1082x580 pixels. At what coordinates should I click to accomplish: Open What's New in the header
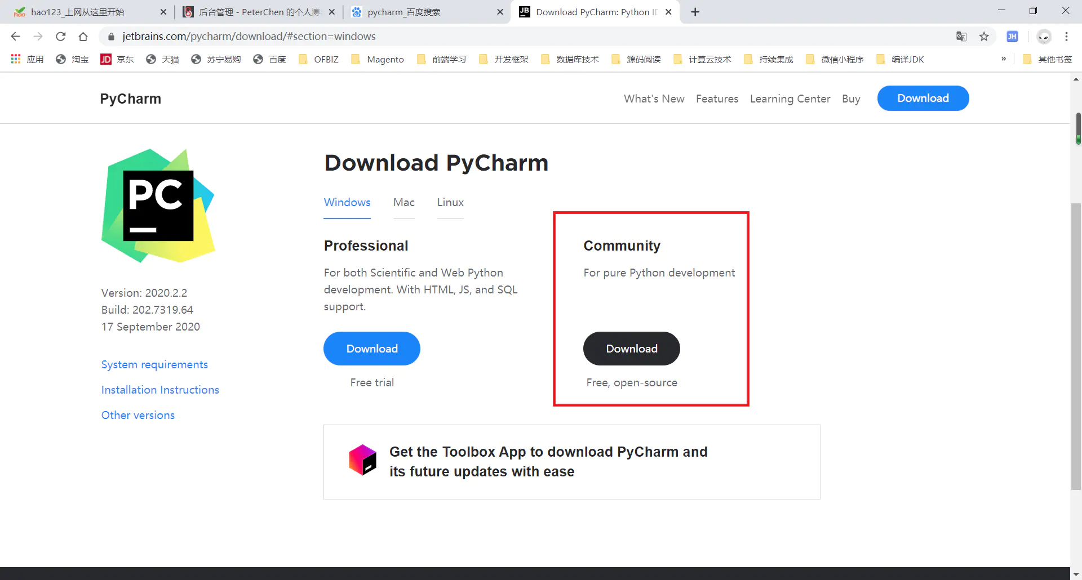coord(654,99)
